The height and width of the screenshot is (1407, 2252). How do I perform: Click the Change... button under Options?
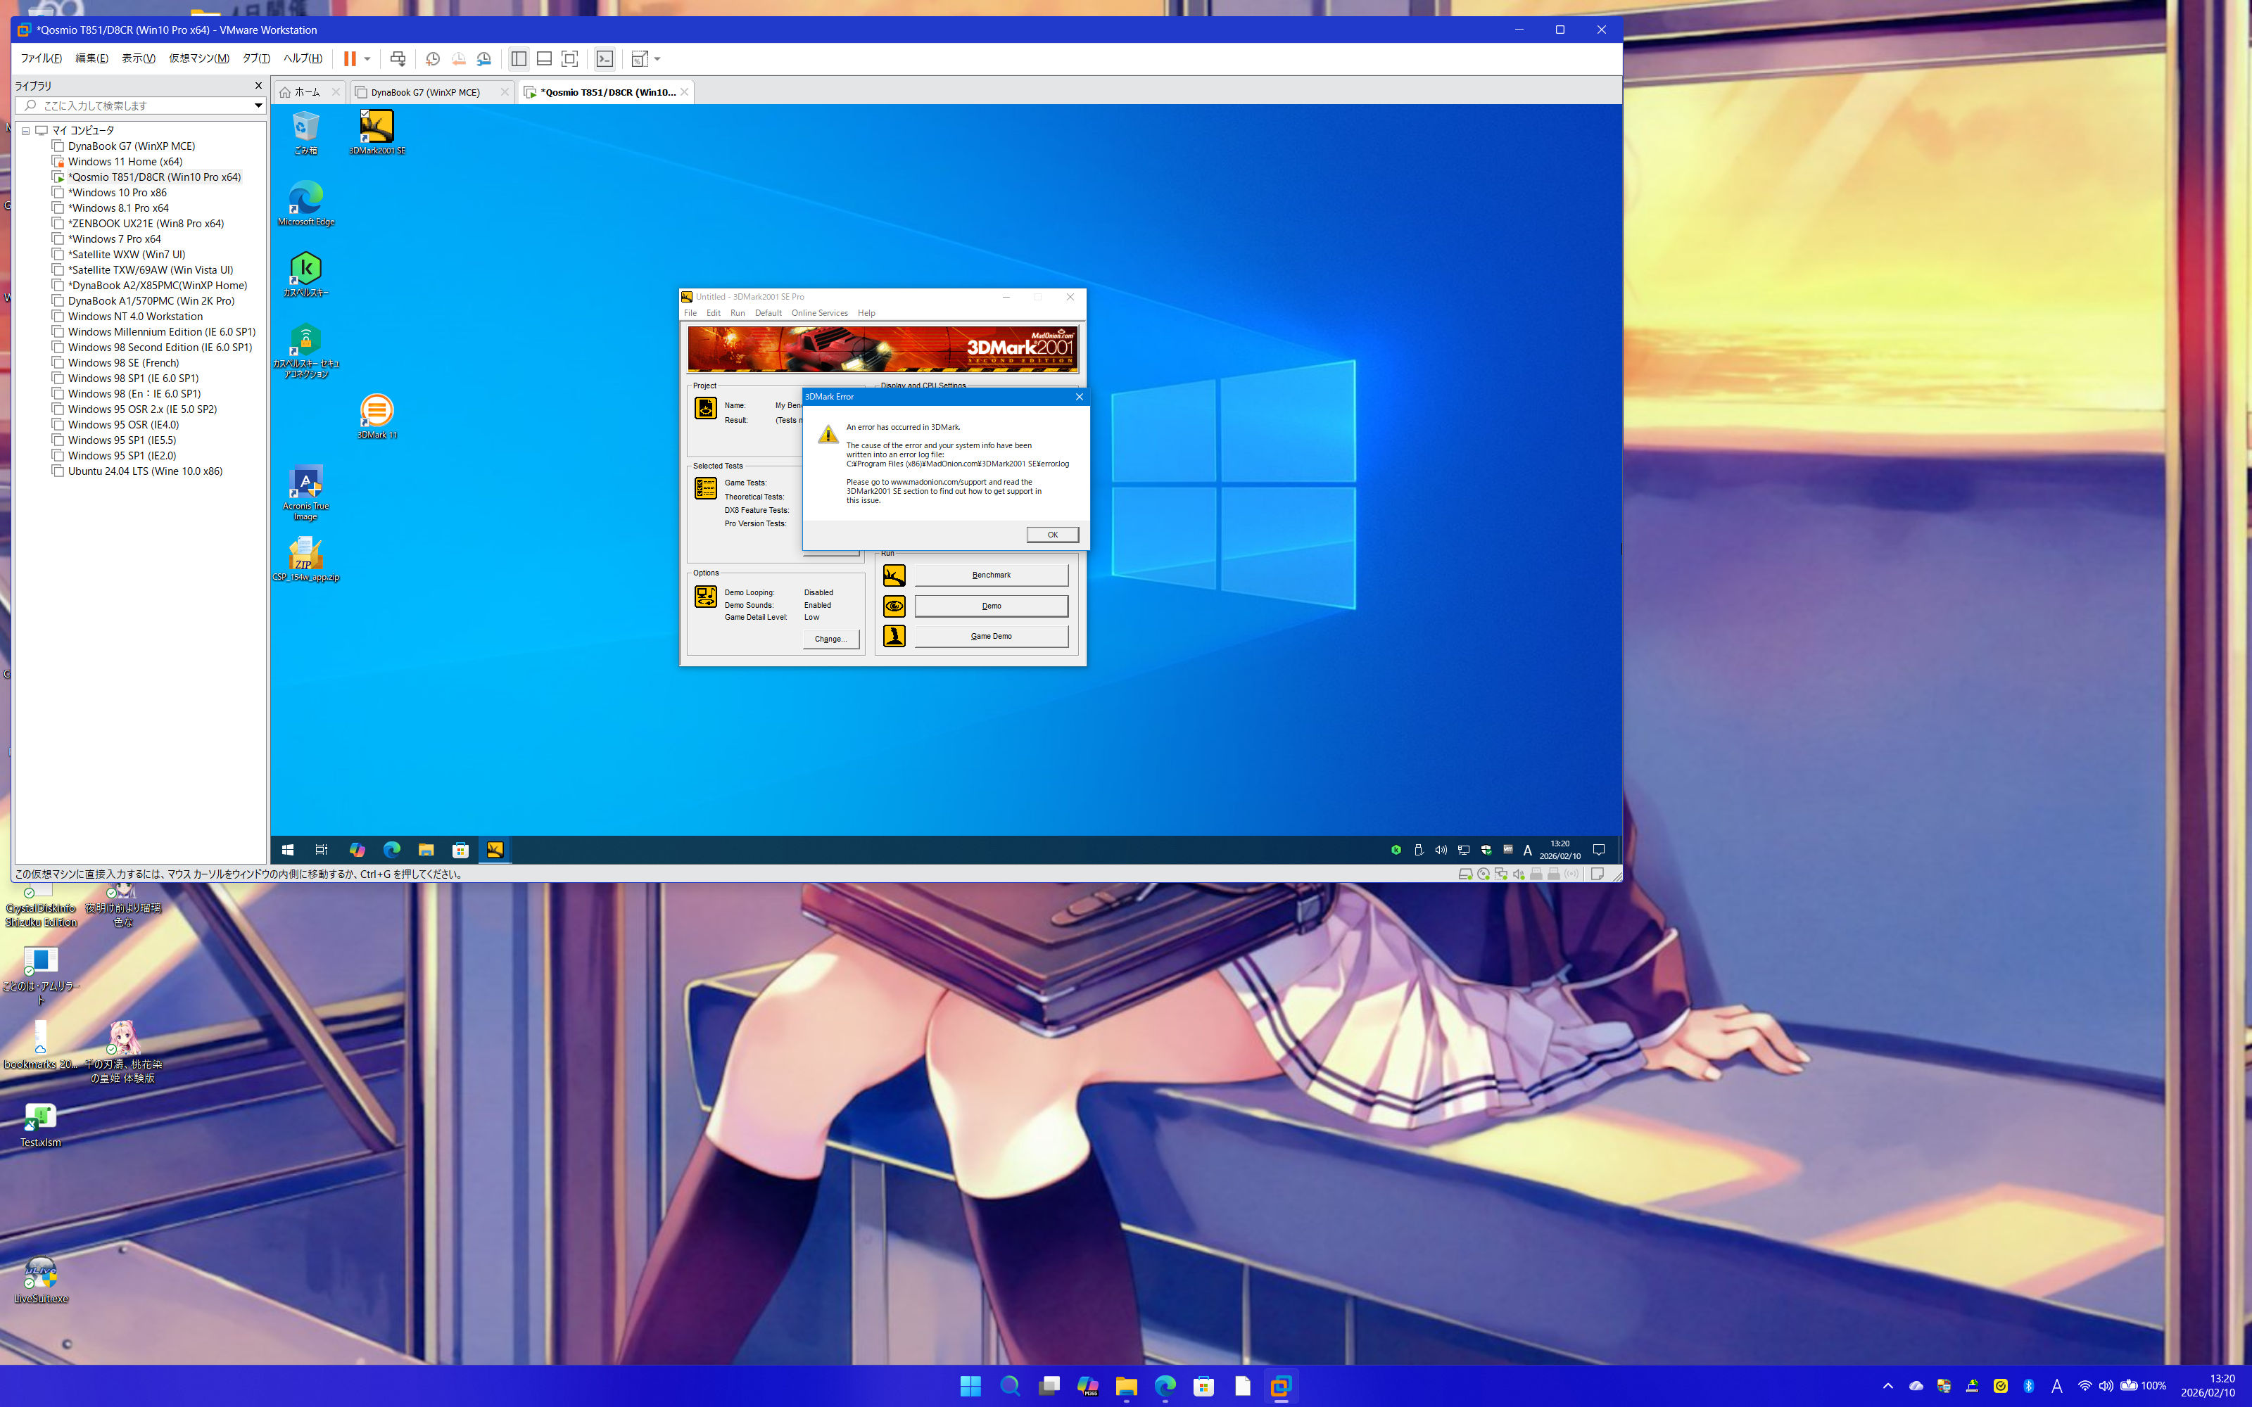(x=830, y=639)
